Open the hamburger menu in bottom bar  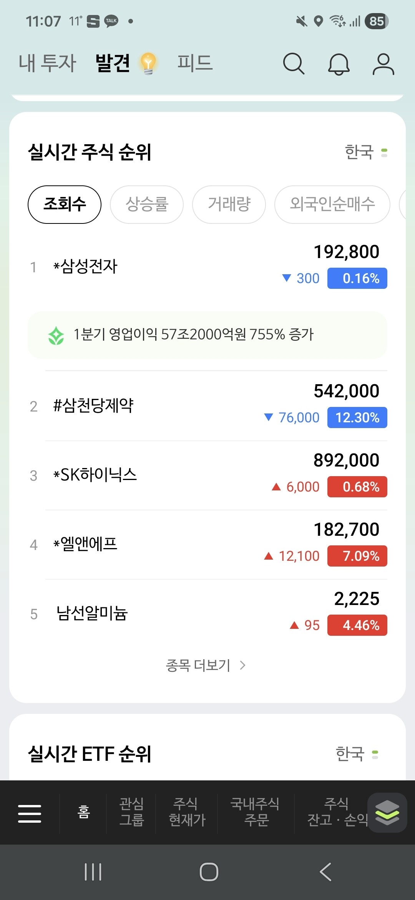pos(30,813)
